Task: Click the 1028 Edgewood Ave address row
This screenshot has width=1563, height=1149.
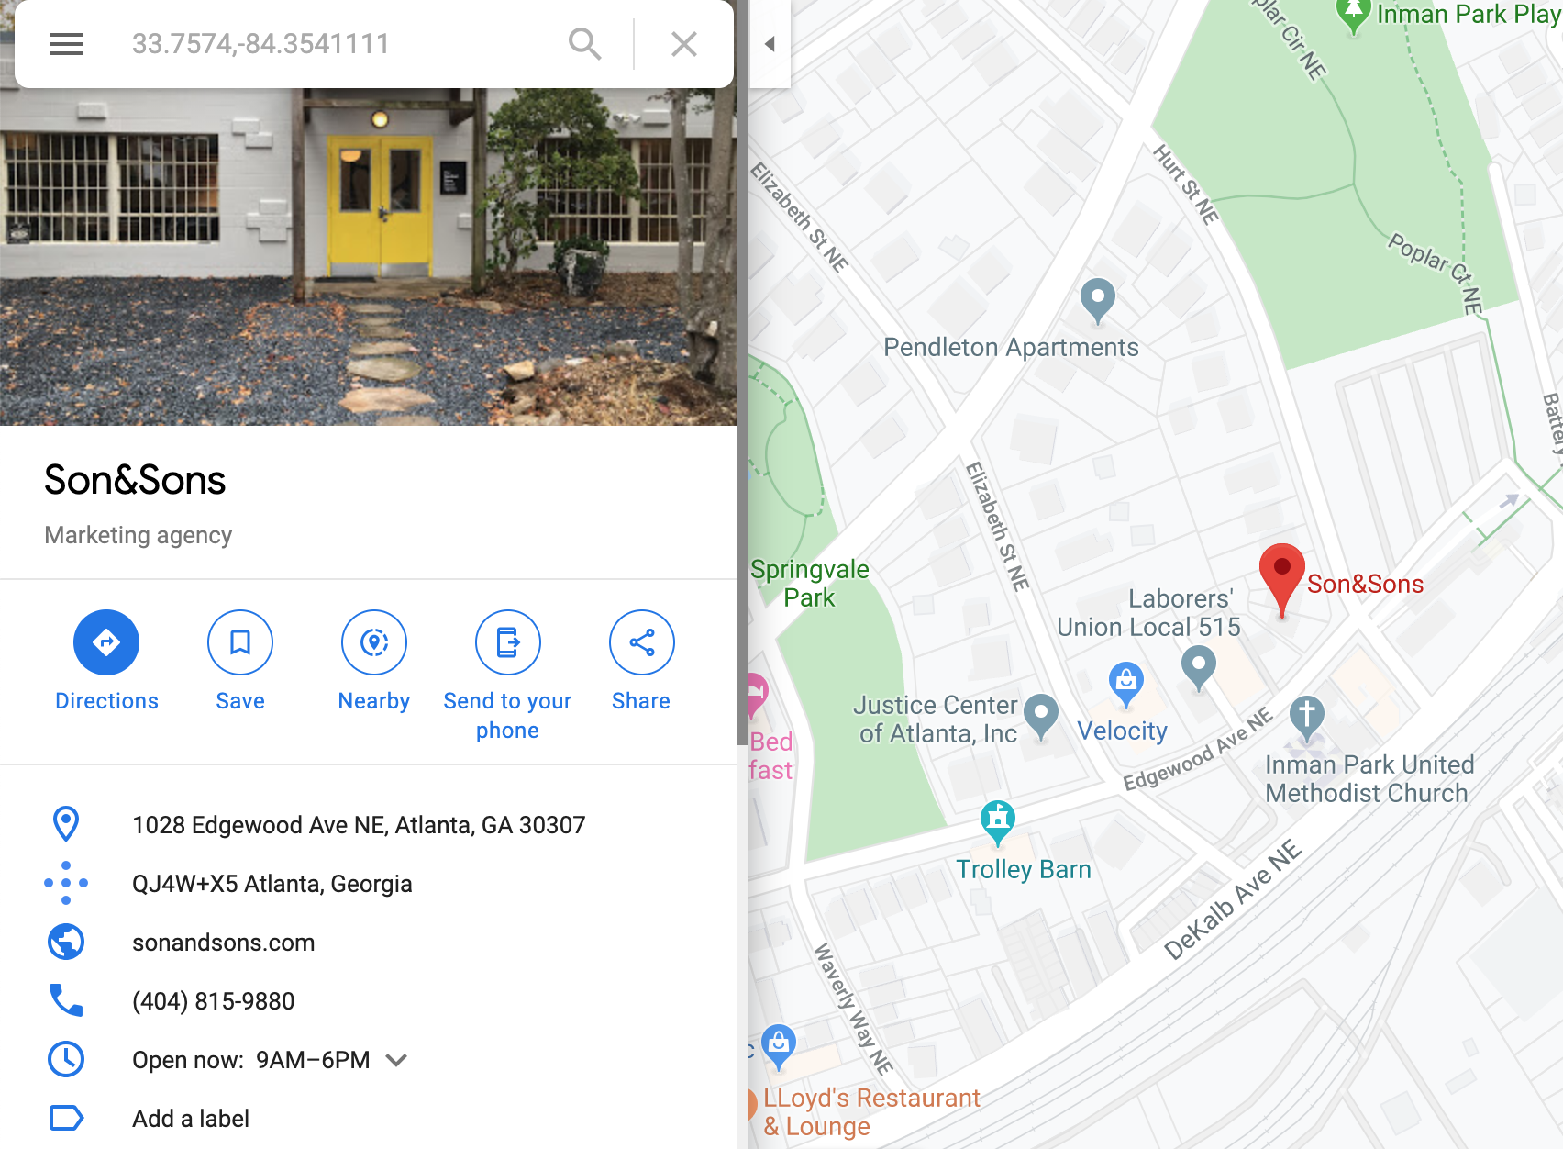Action: point(369,825)
